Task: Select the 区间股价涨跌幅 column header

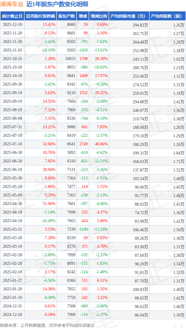Action: click(x=40, y=16)
